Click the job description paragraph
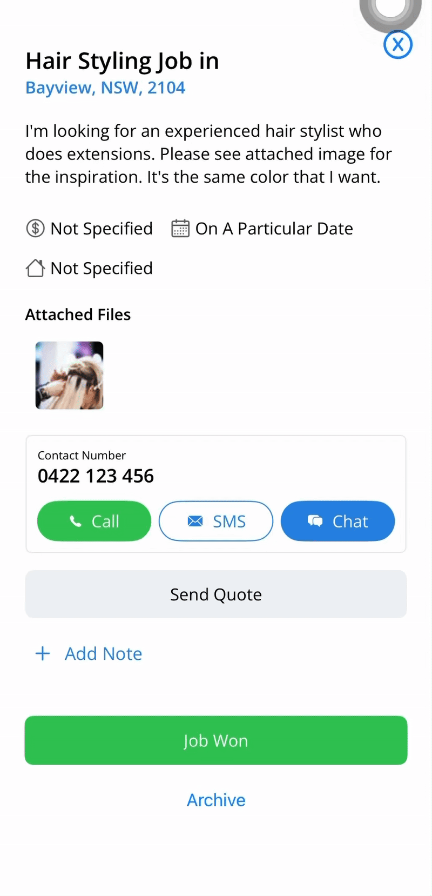 click(x=208, y=154)
